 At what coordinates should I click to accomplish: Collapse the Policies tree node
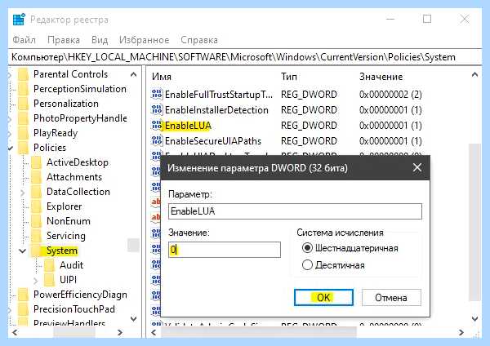click(x=11, y=148)
